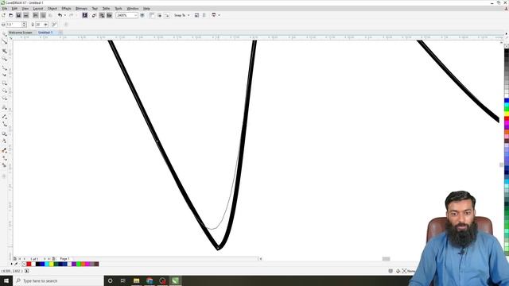Open the Windows Start menu
509x286 pixels.
point(6,280)
